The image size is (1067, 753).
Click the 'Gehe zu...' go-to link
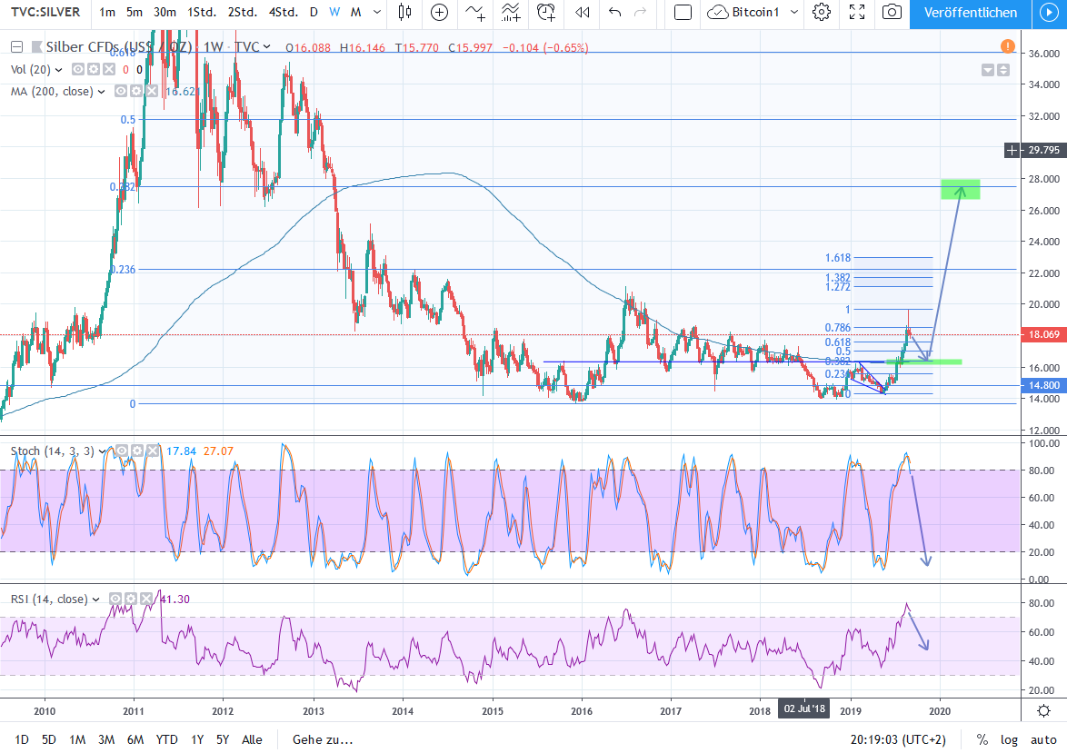[323, 739]
